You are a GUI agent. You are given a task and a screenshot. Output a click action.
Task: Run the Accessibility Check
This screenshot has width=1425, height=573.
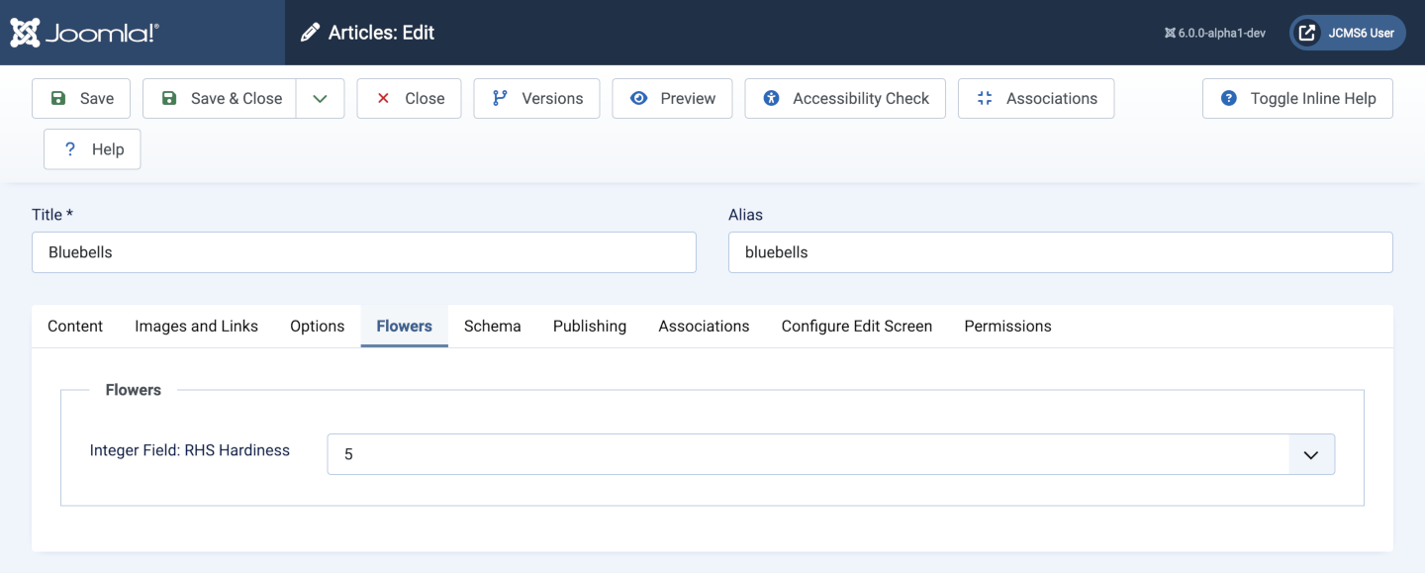(845, 98)
